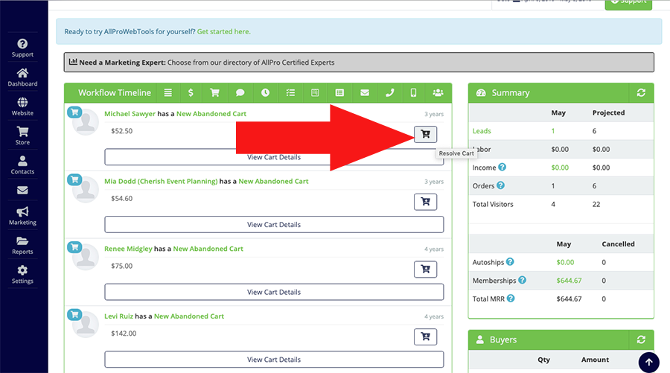Image resolution: width=670 pixels, height=373 pixels.
Task: Click the mobile device filter icon
Action: pos(413,93)
